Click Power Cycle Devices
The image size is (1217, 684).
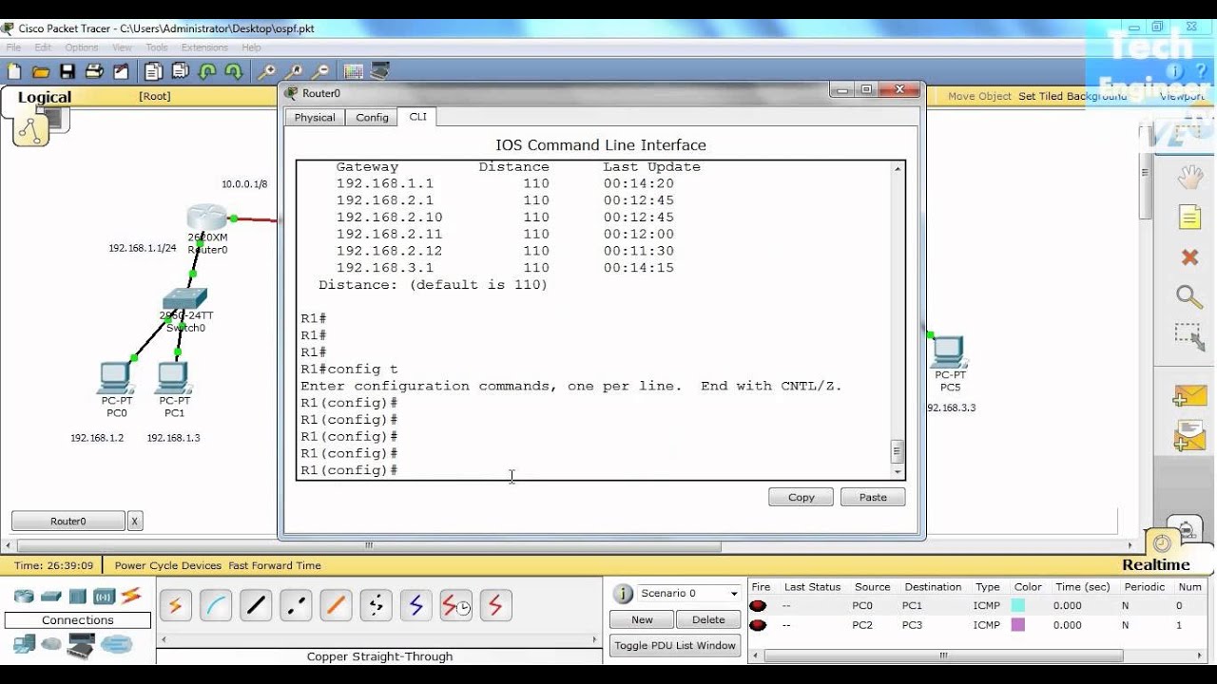pos(167,565)
